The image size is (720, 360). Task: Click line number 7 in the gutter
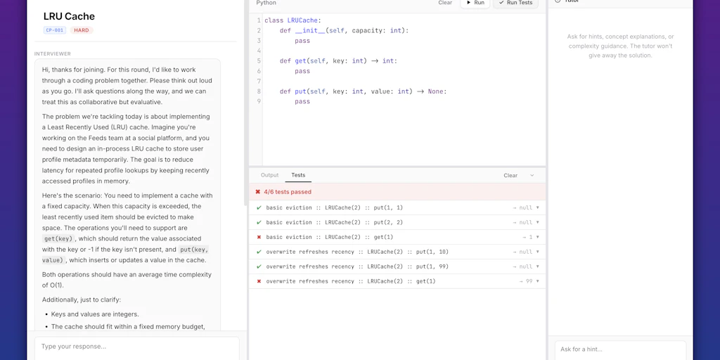(x=259, y=81)
